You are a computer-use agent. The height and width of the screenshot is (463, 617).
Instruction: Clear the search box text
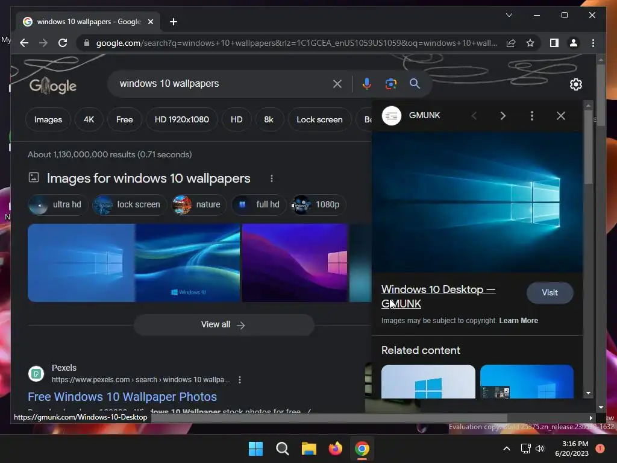coord(337,83)
